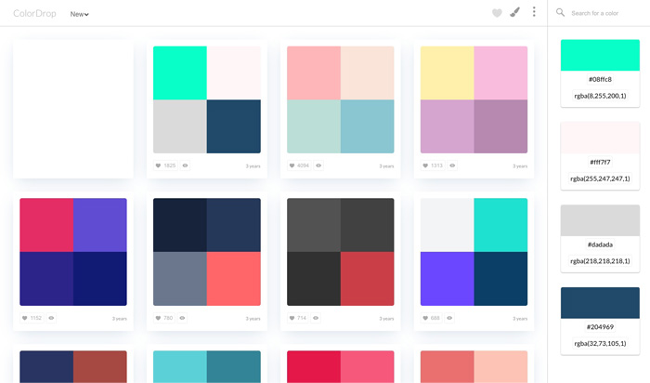Go to the ColorDrop home logo
The height and width of the screenshot is (383, 650).
[34, 13]
